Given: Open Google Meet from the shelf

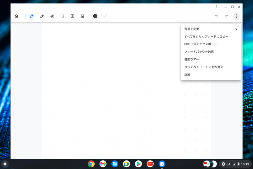Looking at the screenshot, I should pyautogui.click(x=126, y=164).
